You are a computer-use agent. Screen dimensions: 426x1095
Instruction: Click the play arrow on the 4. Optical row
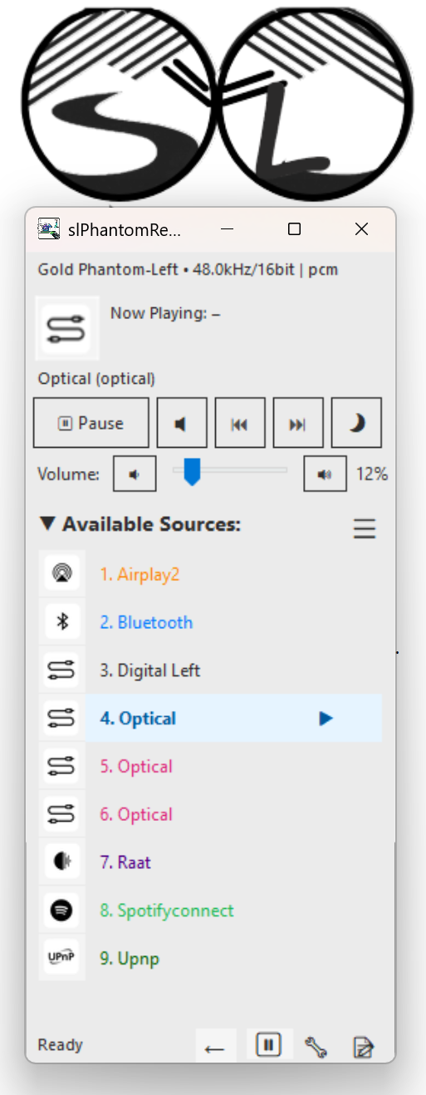(x=326, y=719)
